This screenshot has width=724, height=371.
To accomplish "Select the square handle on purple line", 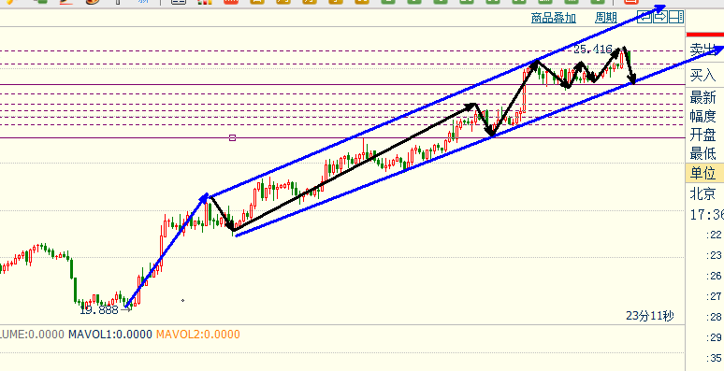I will coord(232,137).
